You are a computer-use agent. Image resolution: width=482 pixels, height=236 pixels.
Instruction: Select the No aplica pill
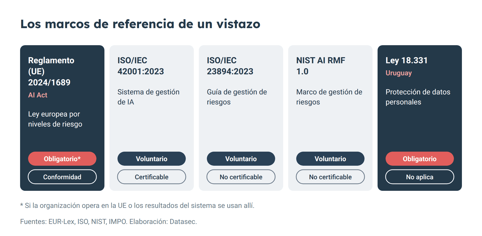click(x=420, y=177)
